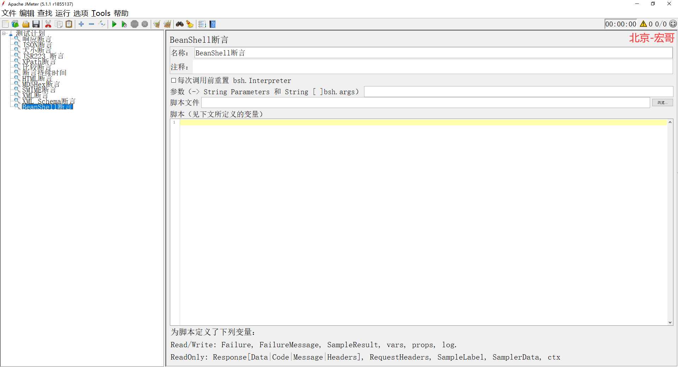This screenshot has width=678, height=367.
Task: Select XML断言 in the tree
Action: (x=35, y=96)
